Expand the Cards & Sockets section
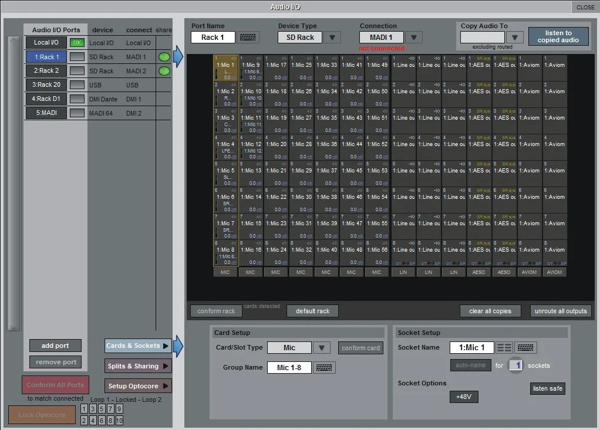 point(138,346)
